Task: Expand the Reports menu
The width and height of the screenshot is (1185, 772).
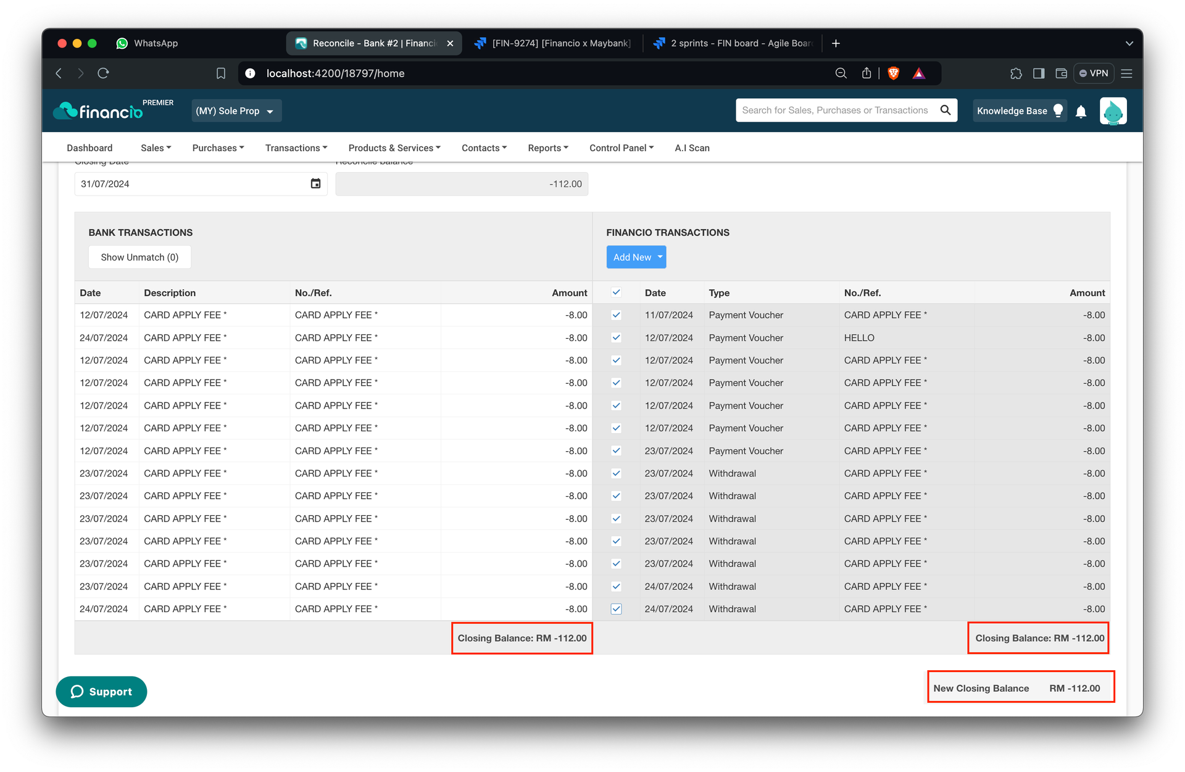Action: [548, 148]
